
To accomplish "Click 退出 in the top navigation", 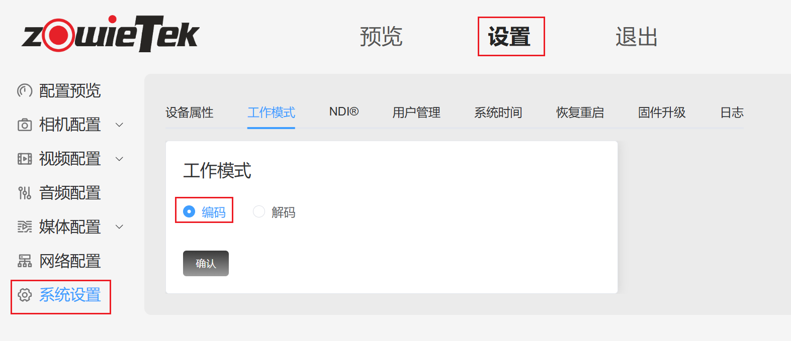I will (x=637, y=37).
